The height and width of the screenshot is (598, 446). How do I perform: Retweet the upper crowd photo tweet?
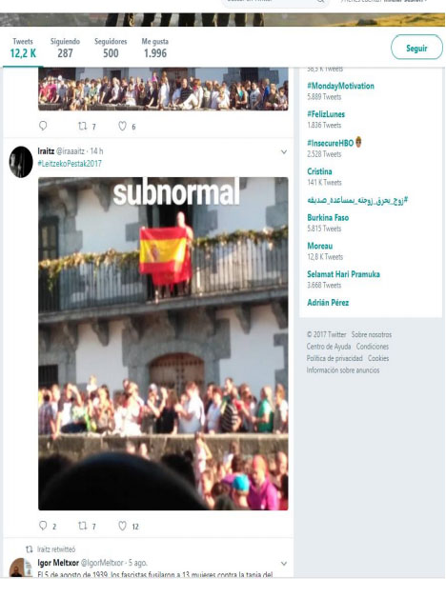coord(82,126)
